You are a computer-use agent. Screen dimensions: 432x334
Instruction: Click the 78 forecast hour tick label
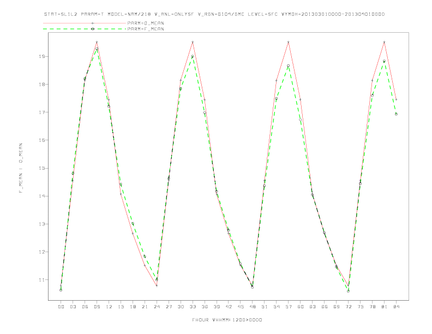click(x=373, y=307)
